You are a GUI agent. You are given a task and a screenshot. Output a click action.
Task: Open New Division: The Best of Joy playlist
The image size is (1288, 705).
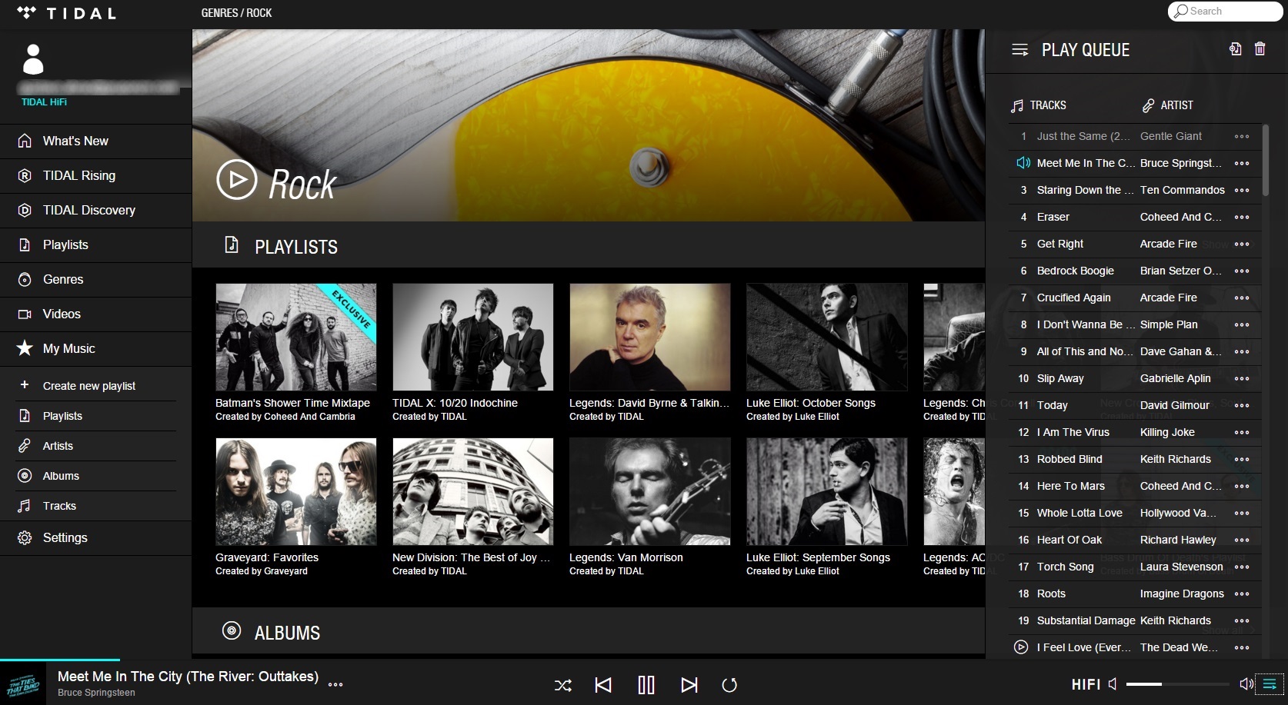473,491
